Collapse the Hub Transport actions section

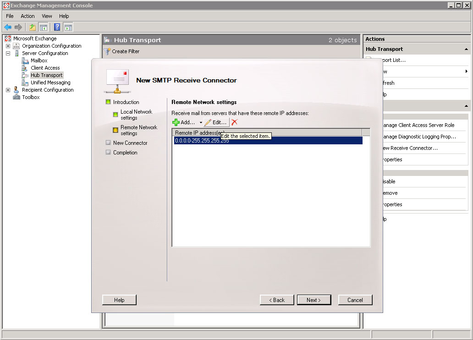pos(466,49)
